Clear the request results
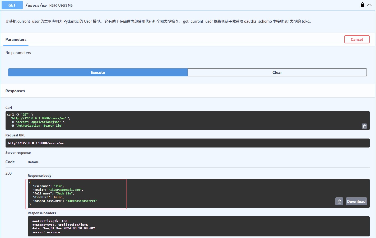The image size is (376, 238). click(277, 72)
